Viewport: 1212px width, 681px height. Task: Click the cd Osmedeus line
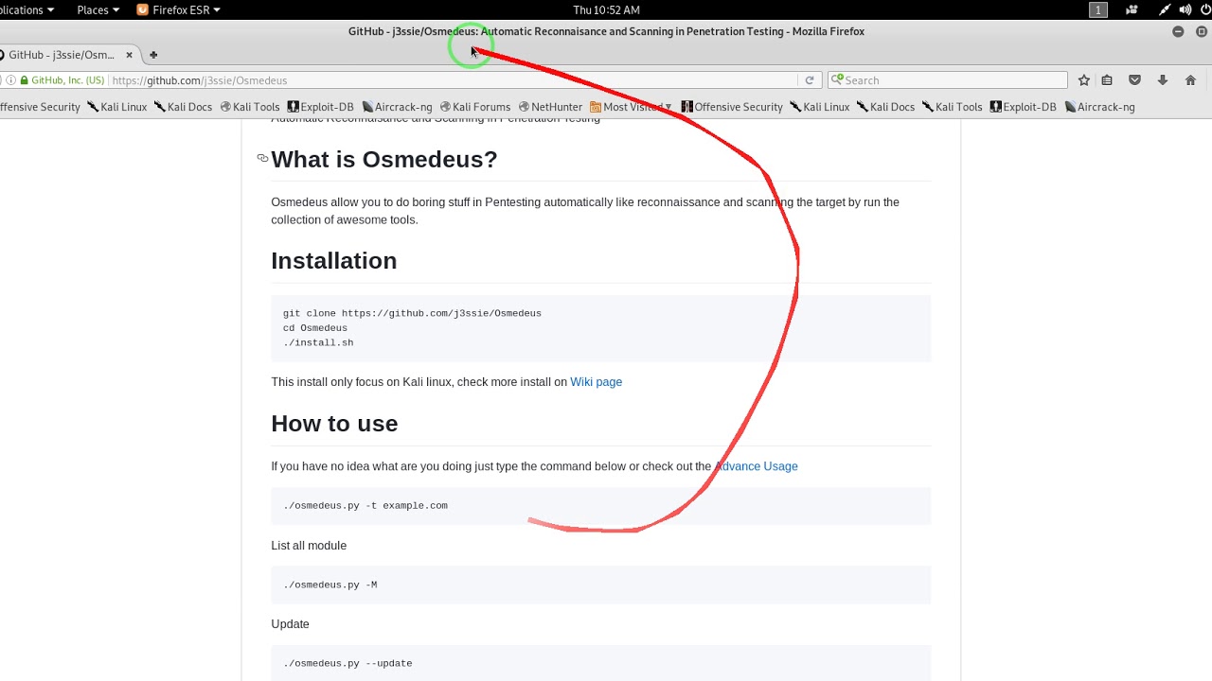point(315,328)
